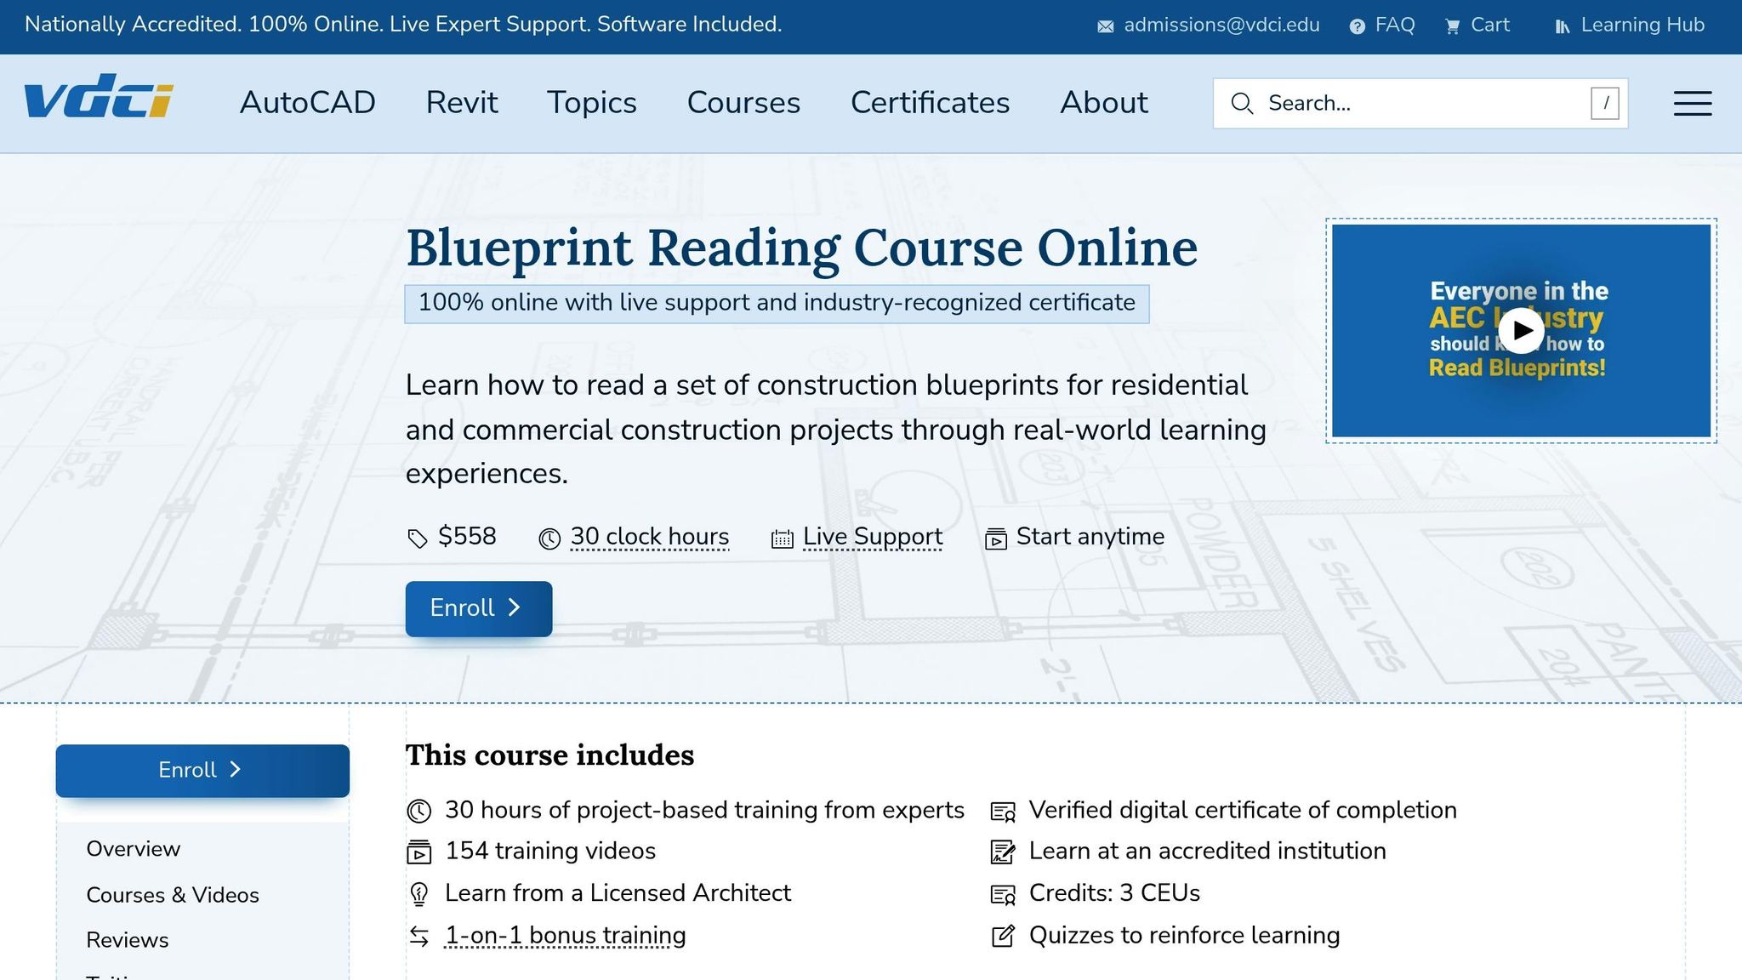Image resolution: width=1742 pixels, height=980 pixels.
Task: Open the About menu
Action: click(x=1104, y=103)
